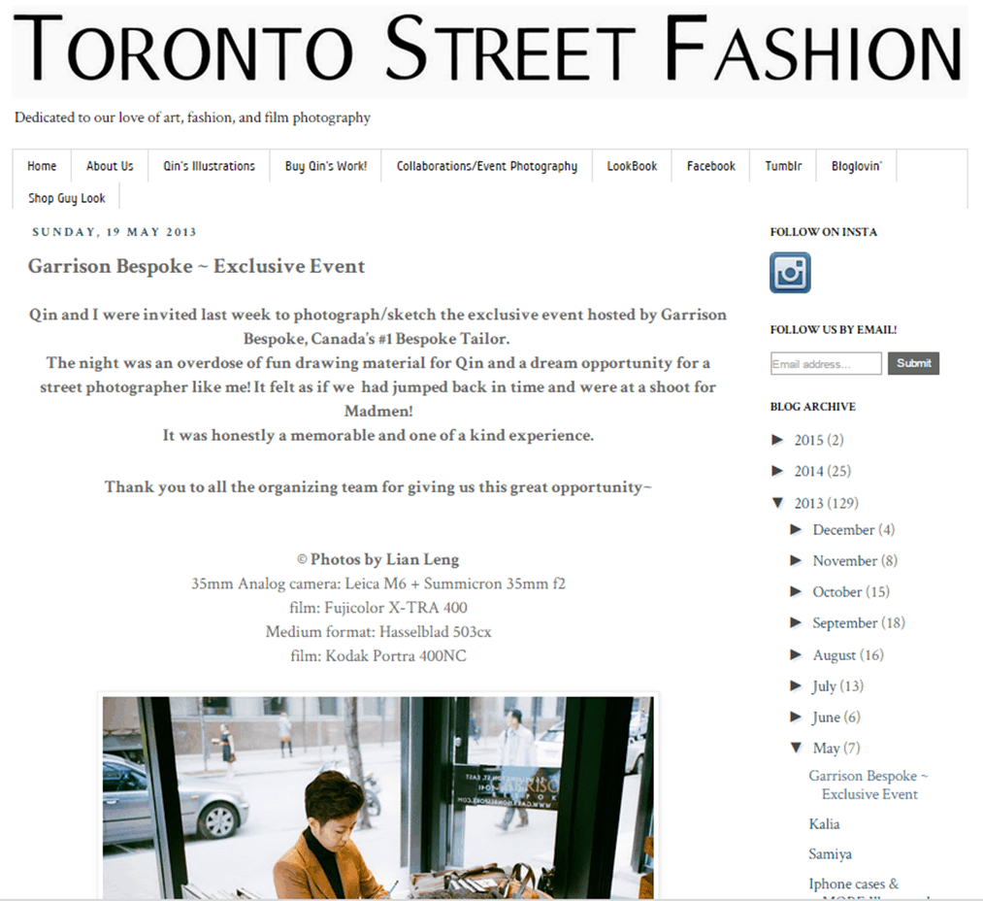This screenshot has height=901, width=983.
Task: Click the Photos by Lian Leng credit
Action: click(x=378, y=559)
